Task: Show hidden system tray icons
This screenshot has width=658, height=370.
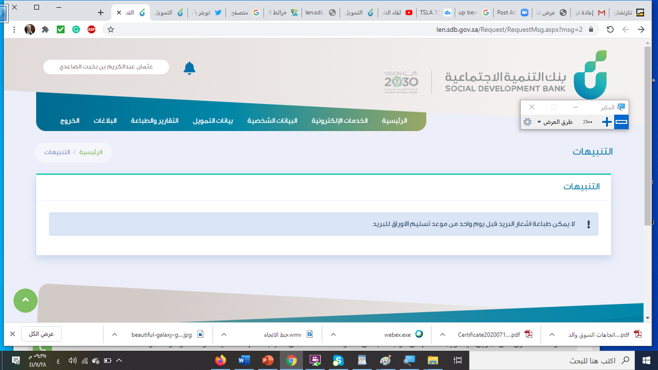Action: (x=119, y=360)
